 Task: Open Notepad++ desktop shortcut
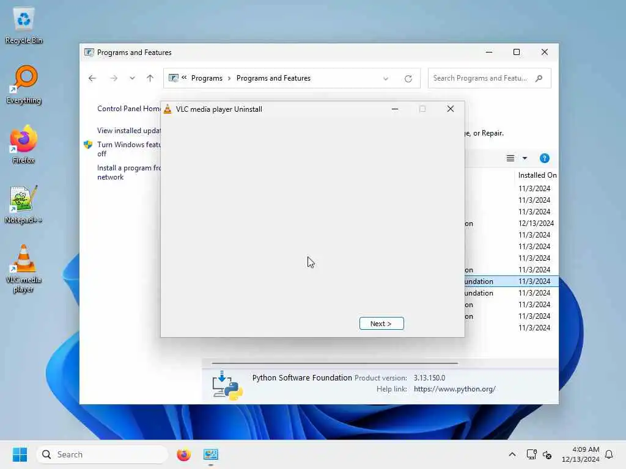pyautogui.click(x=24, y=205)
